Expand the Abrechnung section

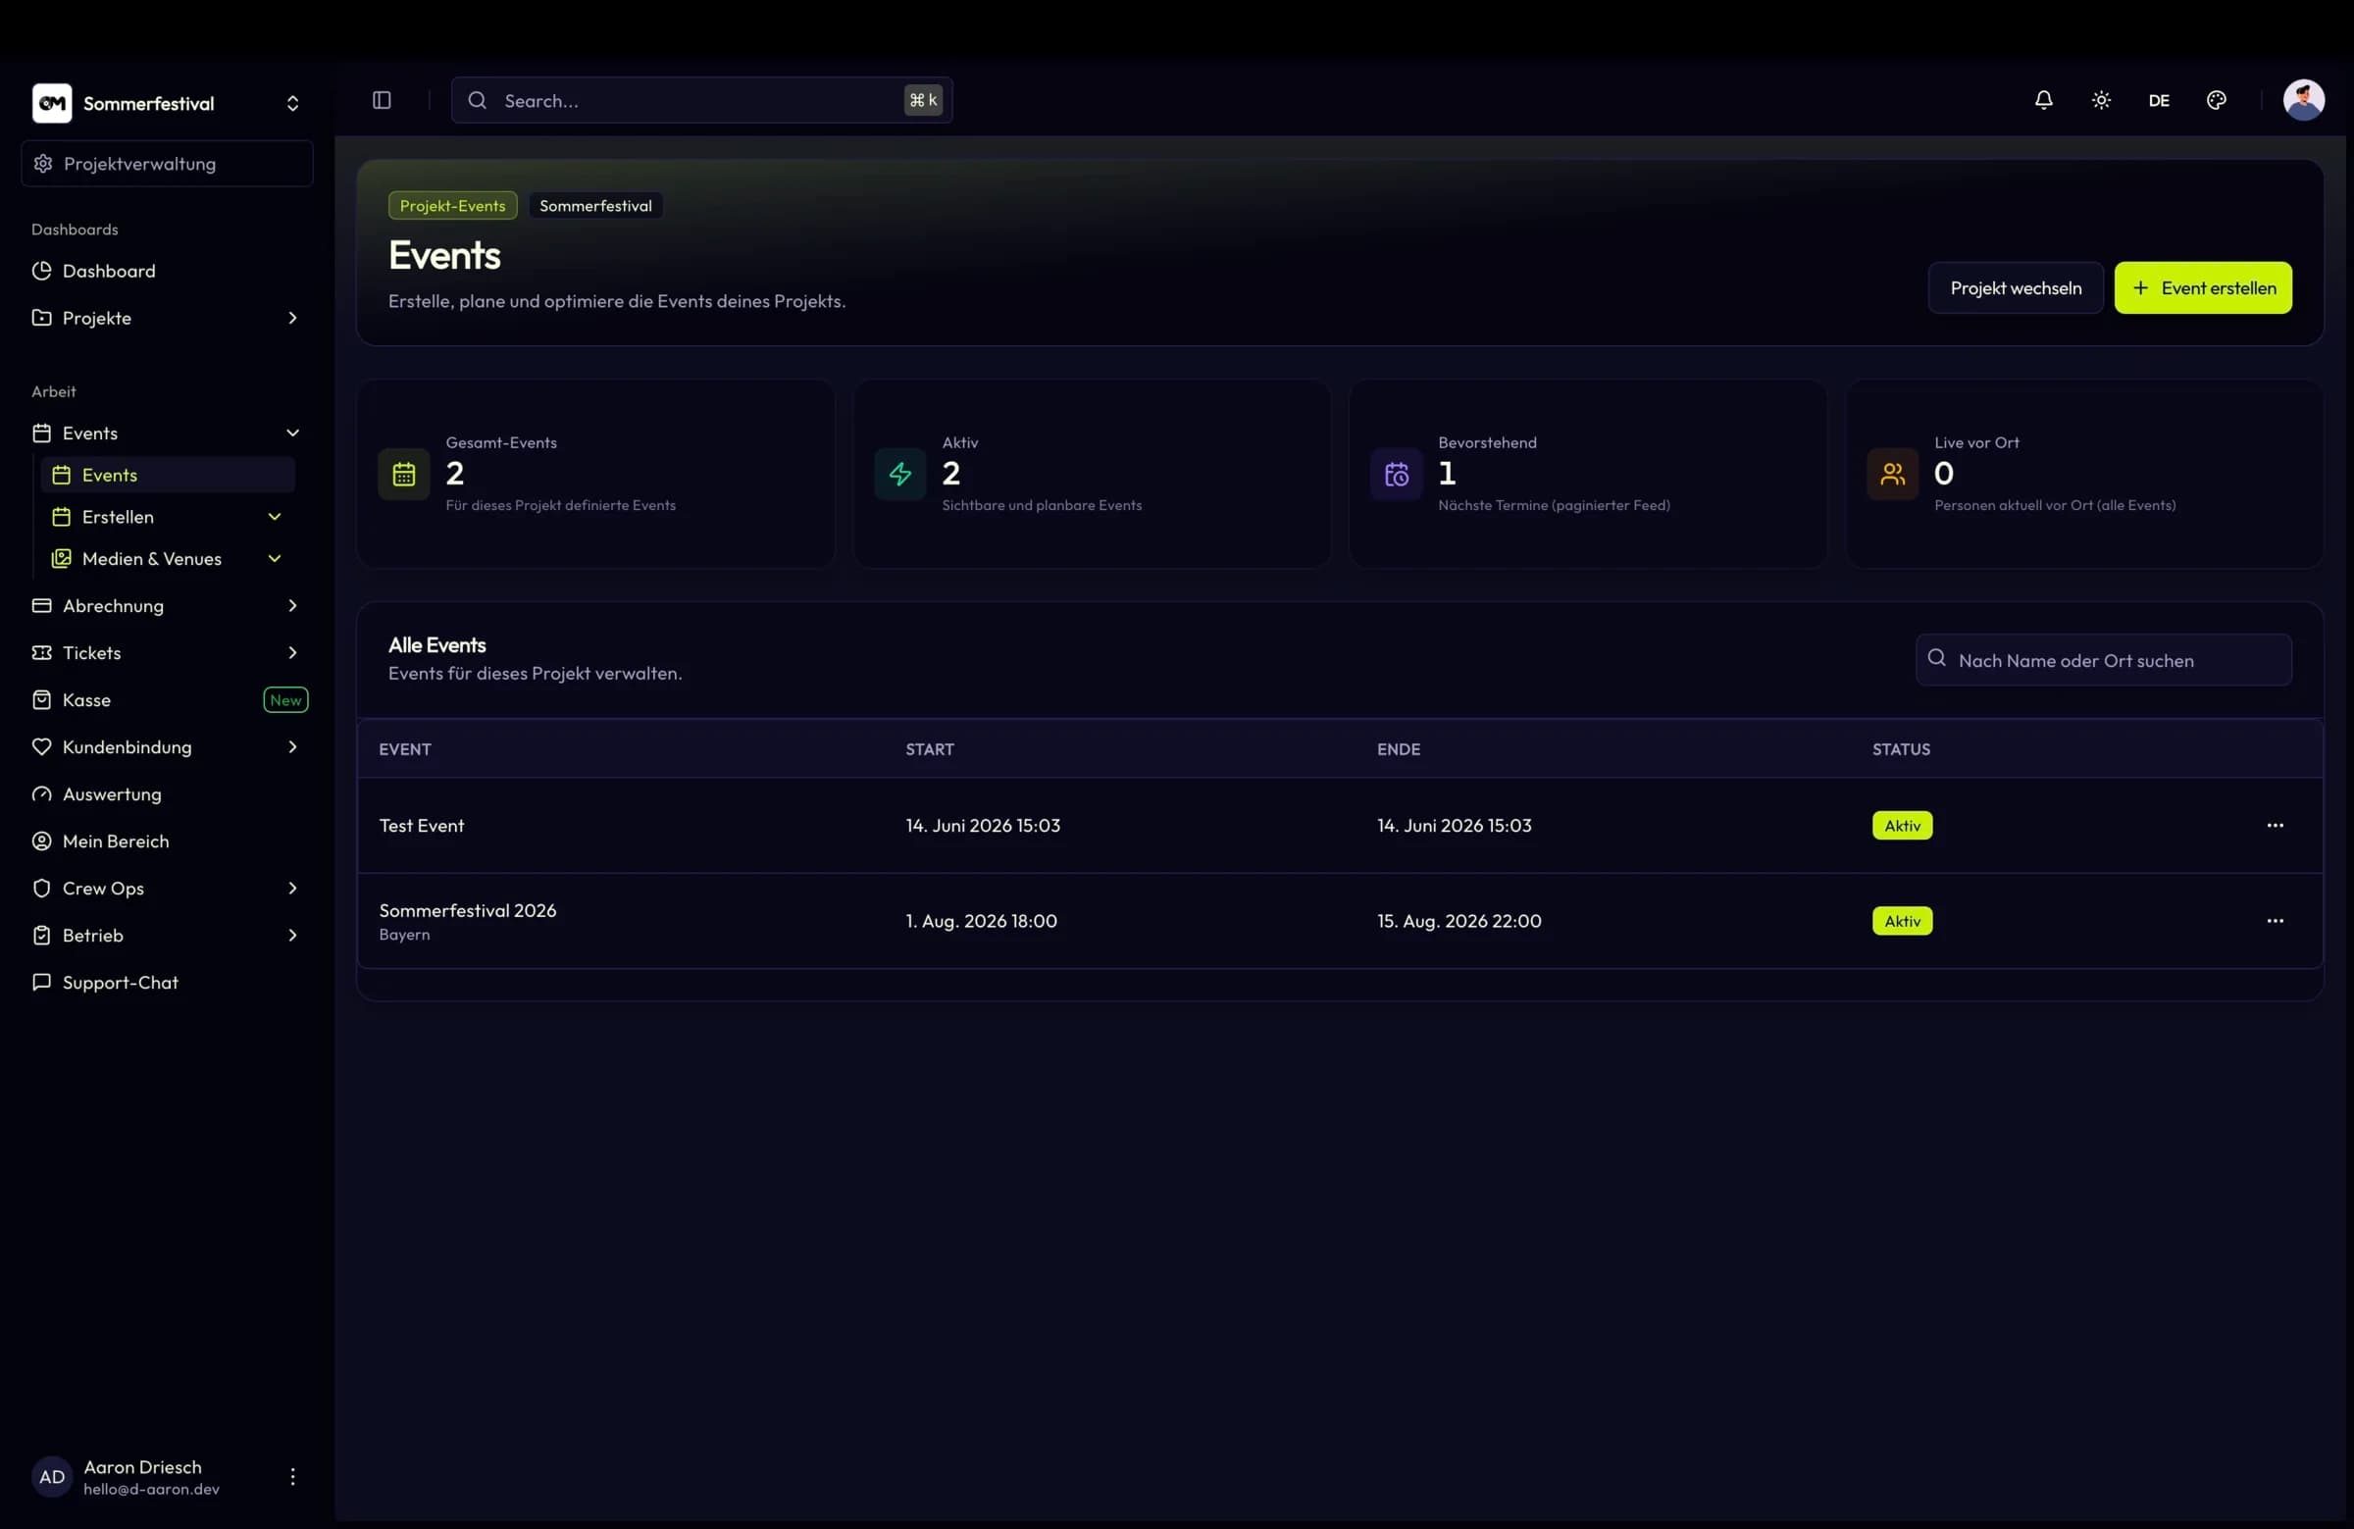(167, 605)
